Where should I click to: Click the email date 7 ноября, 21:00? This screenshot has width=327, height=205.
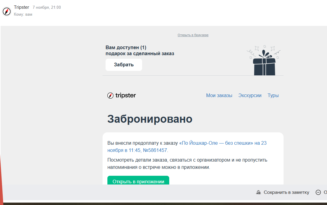point(47,8)
